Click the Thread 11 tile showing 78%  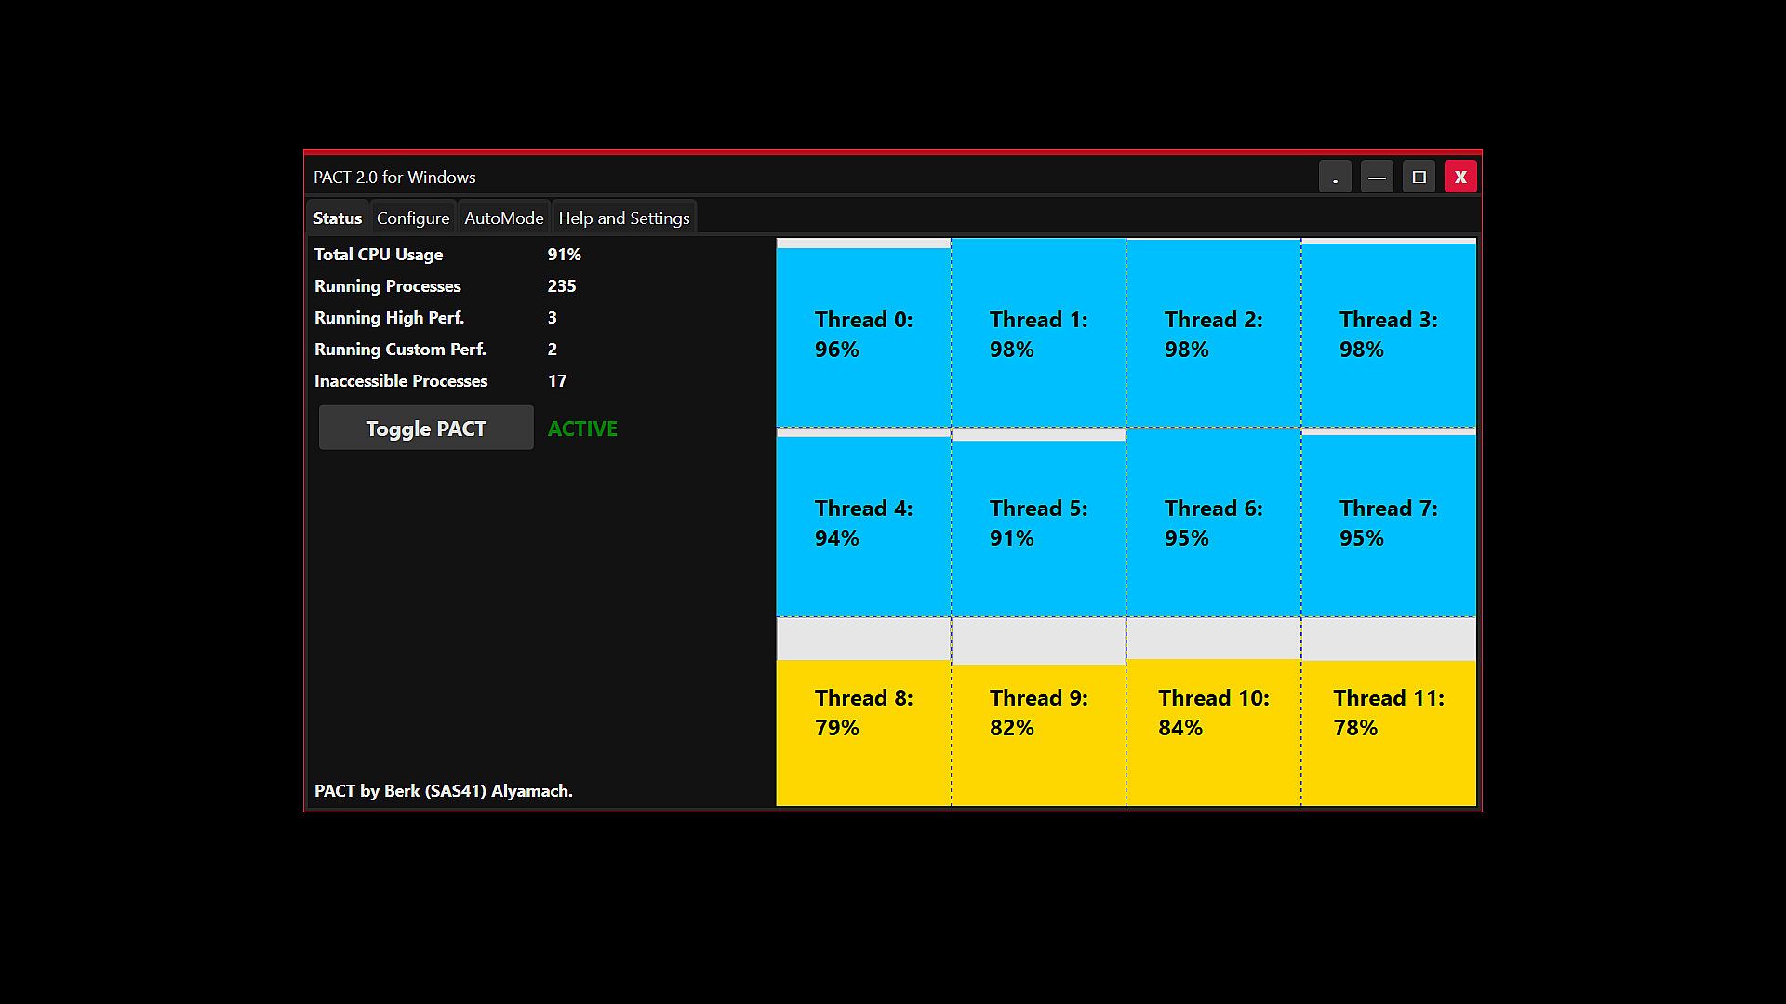1388,713
